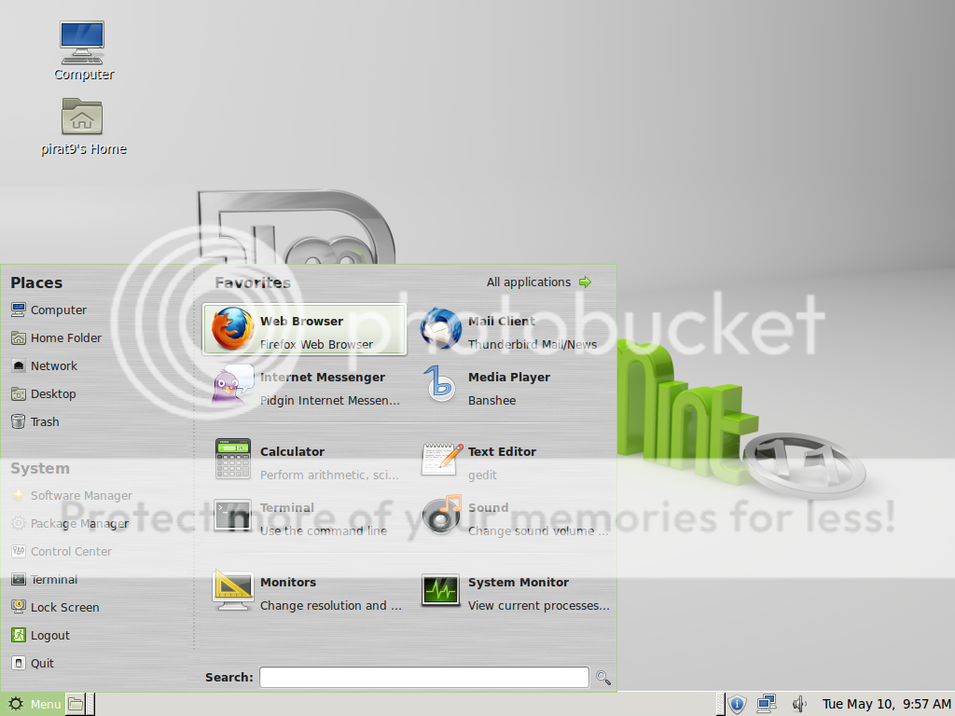Open Trash in Places
The image size is (955, 716).
tap(35, 422)
